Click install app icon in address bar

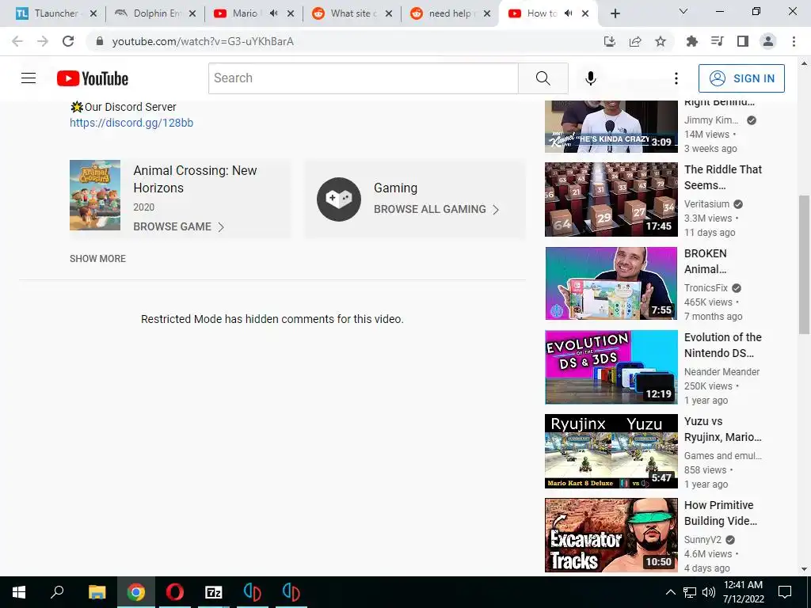[x=610, y=41]
